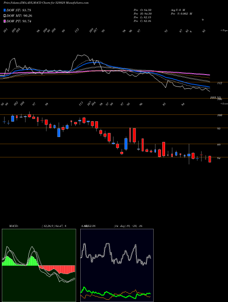The width and height of the screenshot is (228, 302).
Task: Click the 'Pre H: 84.50' high value
Action: tap(143, 13)
